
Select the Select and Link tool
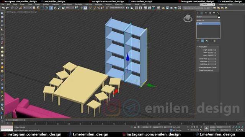tap(12, 8)
